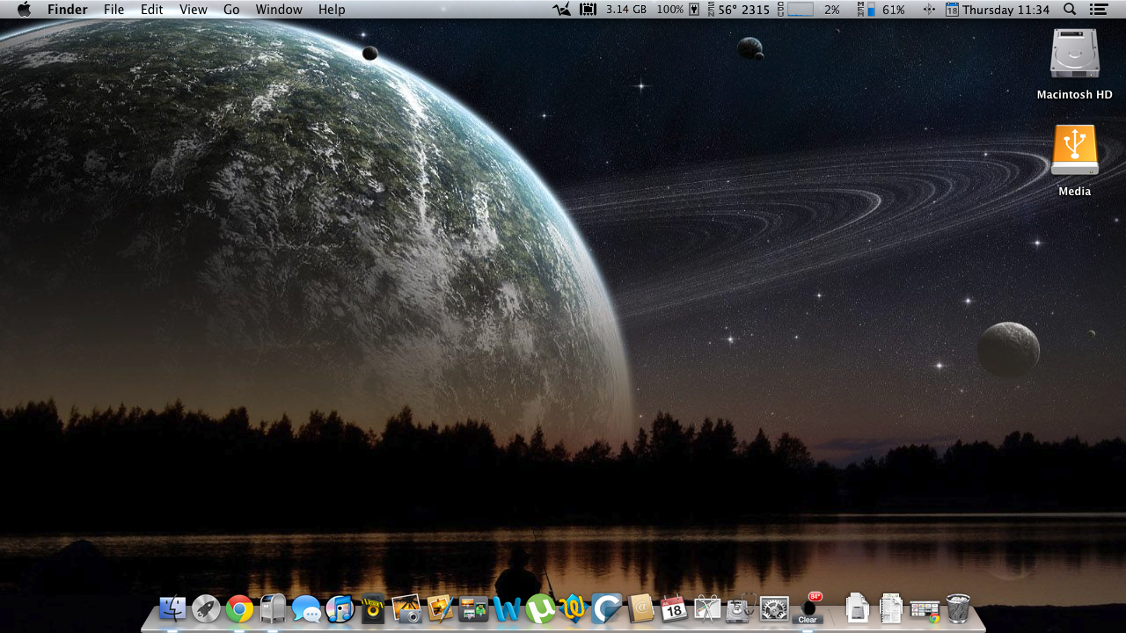This screenshot has height=633, width=1126.
Task: Open iPhoto camera icon in Dock
Action: tap(406, 608)
